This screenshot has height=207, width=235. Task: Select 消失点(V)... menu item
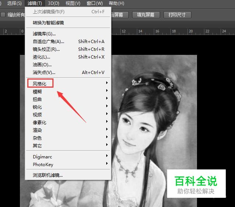tap(68, 73)
